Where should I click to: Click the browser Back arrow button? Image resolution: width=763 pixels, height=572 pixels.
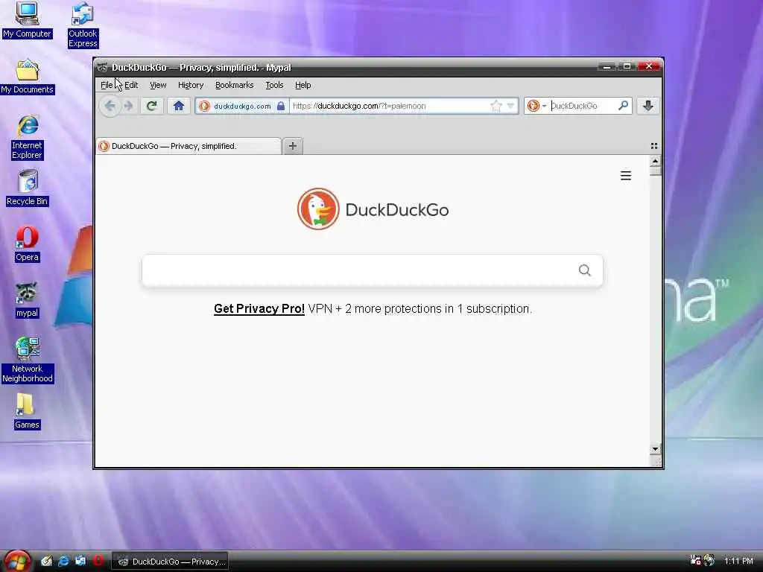(110, 106)
